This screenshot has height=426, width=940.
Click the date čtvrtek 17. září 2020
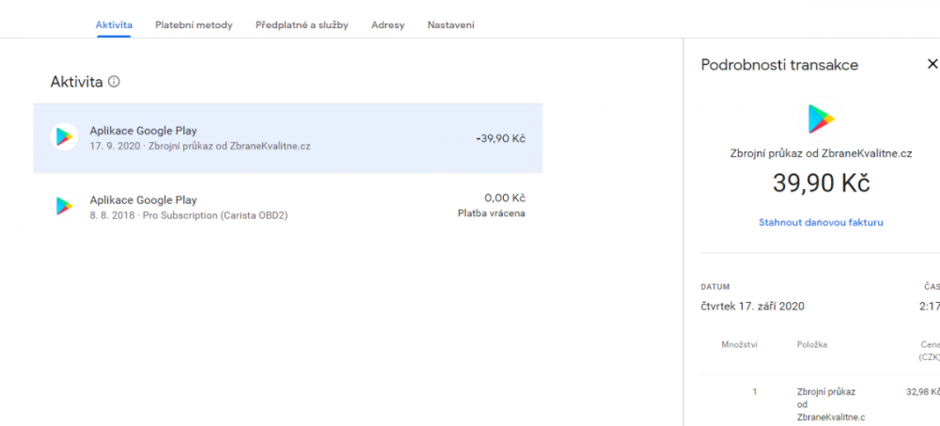click(x=752, y=306)
